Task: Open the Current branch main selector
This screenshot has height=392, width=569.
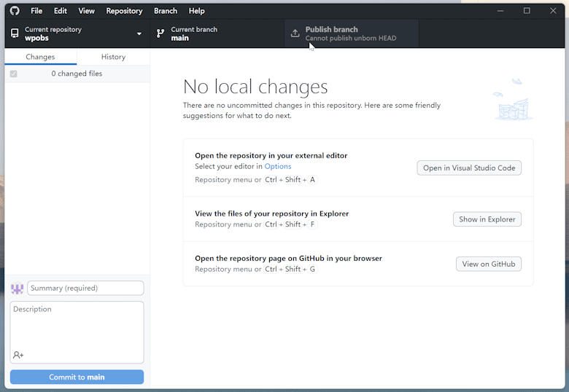Action: (x=217, y=34)
